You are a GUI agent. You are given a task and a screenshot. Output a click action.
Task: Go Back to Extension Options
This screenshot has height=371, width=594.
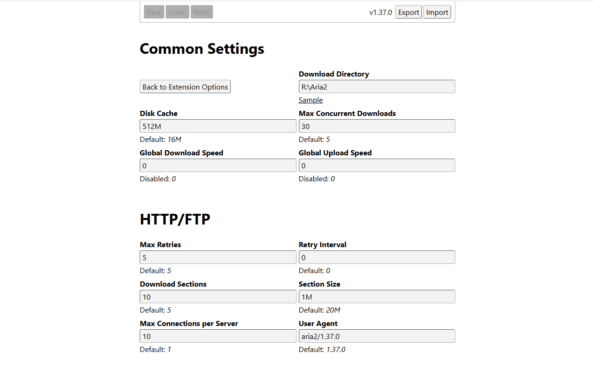(185, 87)
